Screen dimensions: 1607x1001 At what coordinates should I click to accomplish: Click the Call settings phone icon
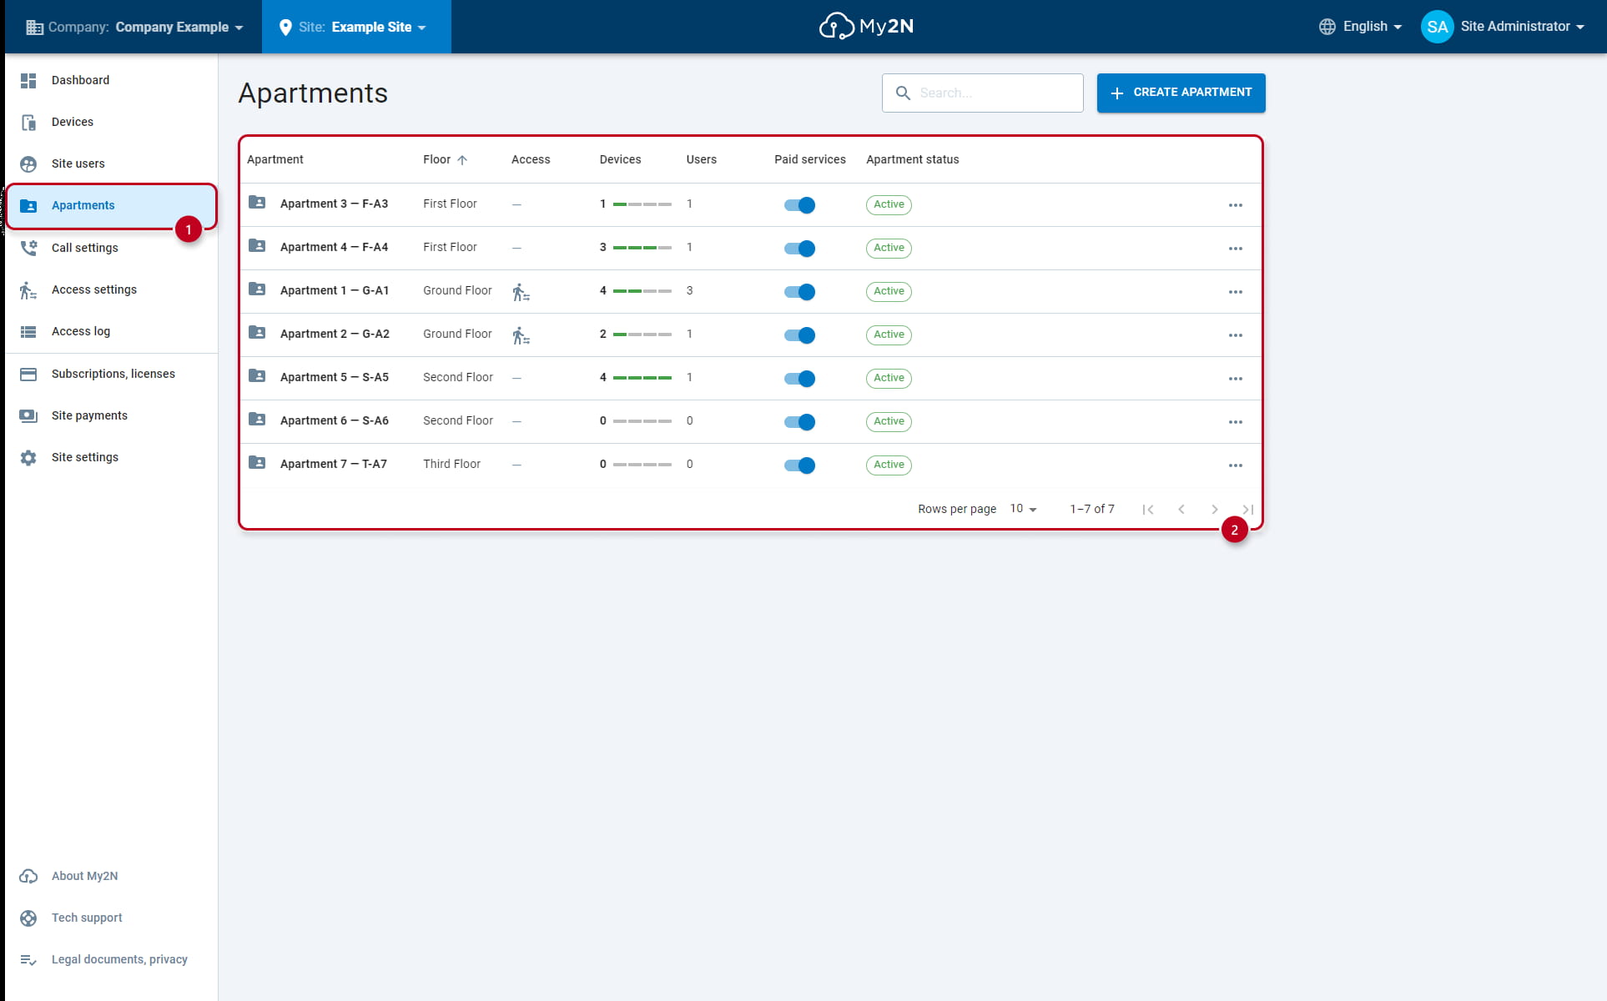click(28, 248)
